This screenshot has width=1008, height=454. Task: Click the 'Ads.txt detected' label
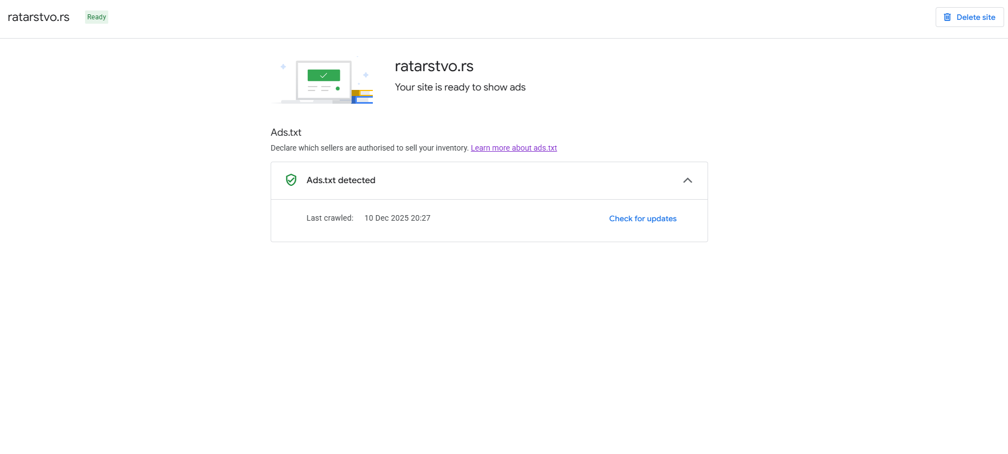point(341,180)
